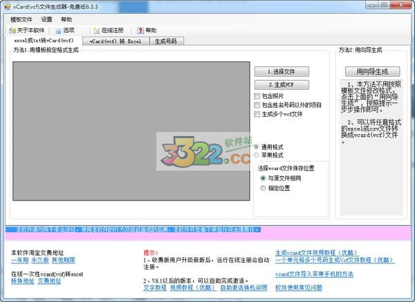Click the 在线注册 toolbar icon

(x=97, y=30)
